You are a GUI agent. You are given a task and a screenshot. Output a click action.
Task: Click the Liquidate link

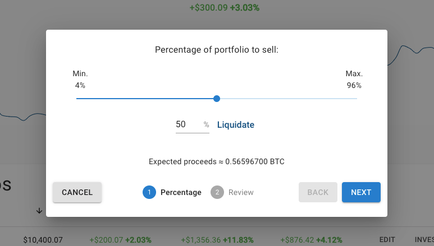(235, 124)
